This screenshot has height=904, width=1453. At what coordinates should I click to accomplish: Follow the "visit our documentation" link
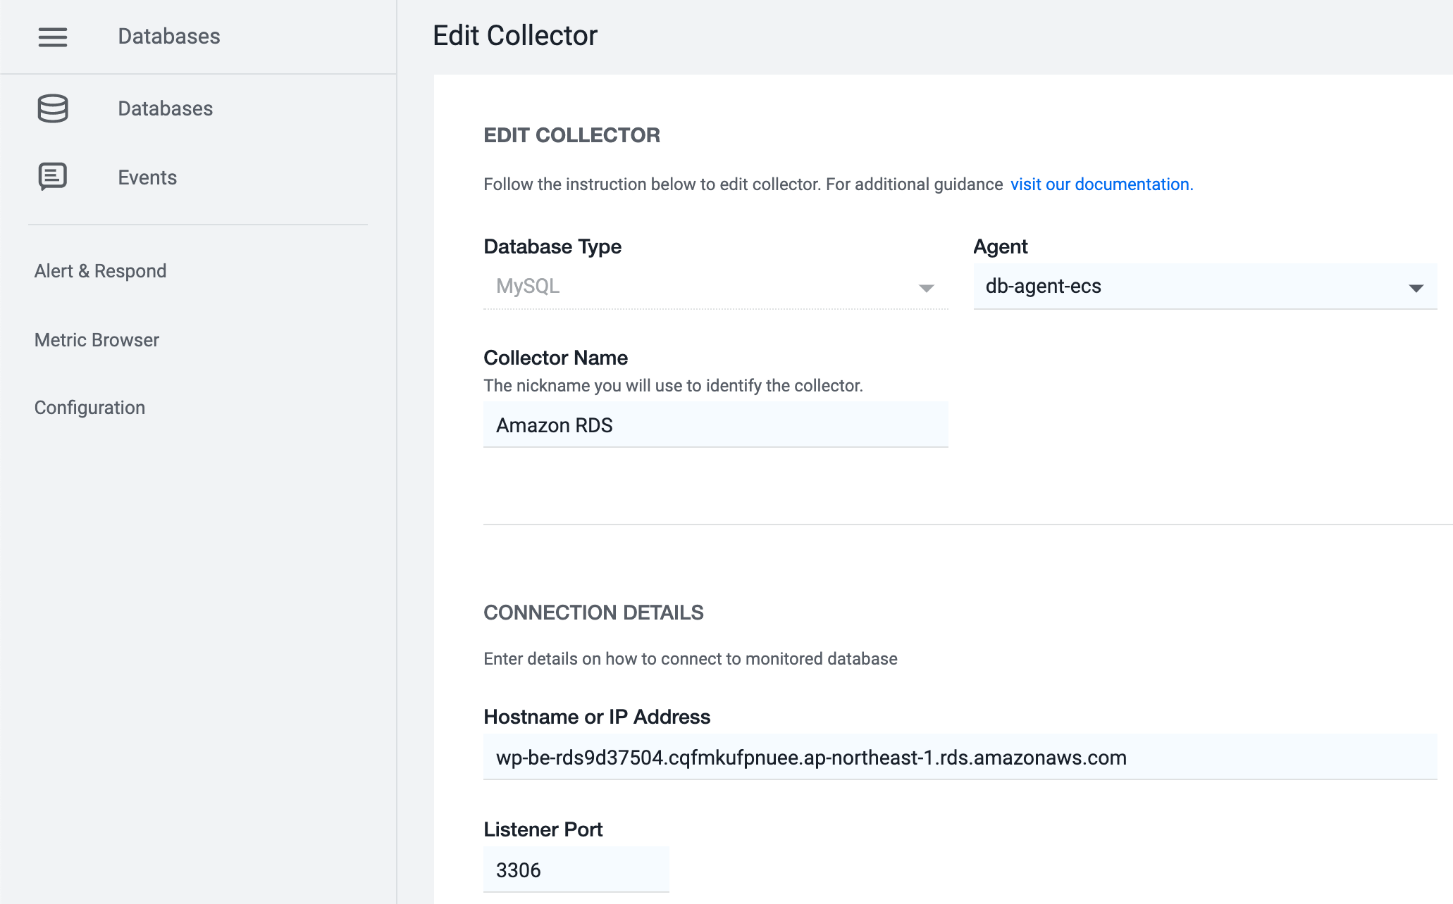tap(1101, 184)
